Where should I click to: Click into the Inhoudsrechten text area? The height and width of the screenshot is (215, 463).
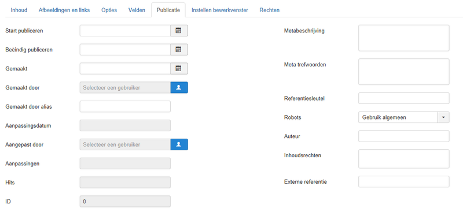tap(403, 159)
